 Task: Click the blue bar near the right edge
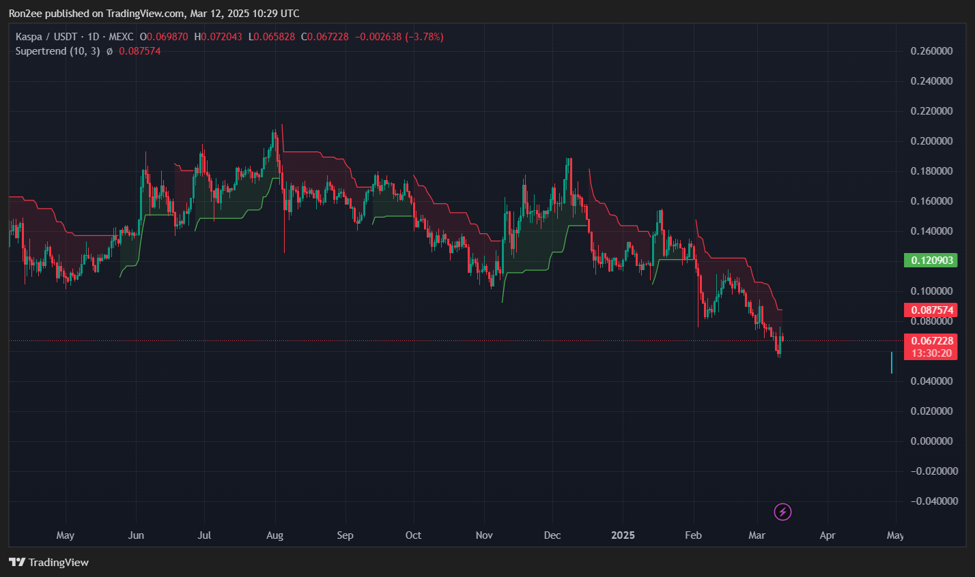(892, 364)
